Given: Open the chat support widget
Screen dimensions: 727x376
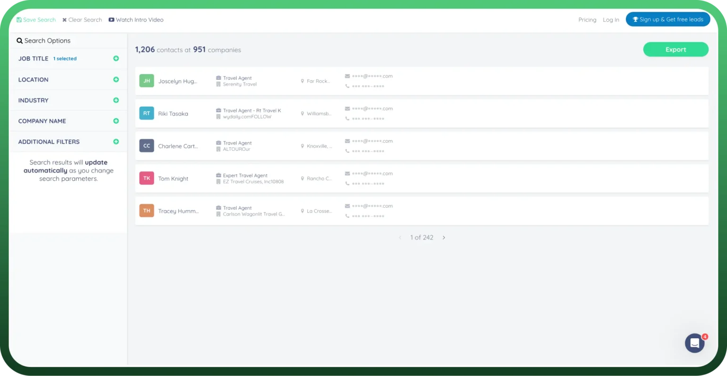Looking at the screenshot, I should 695,343.
